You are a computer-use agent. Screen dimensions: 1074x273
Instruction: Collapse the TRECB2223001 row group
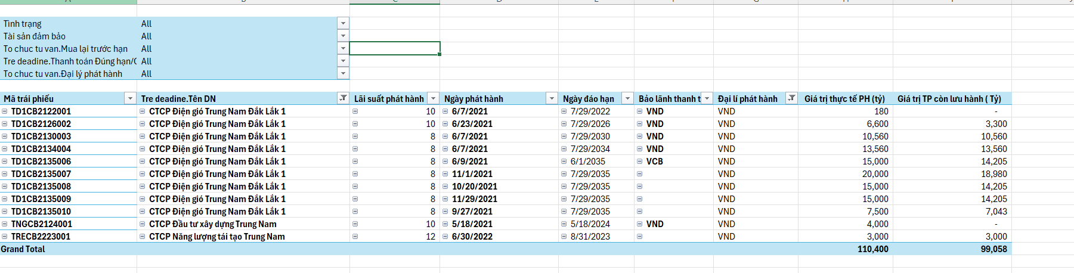point(5,237)
